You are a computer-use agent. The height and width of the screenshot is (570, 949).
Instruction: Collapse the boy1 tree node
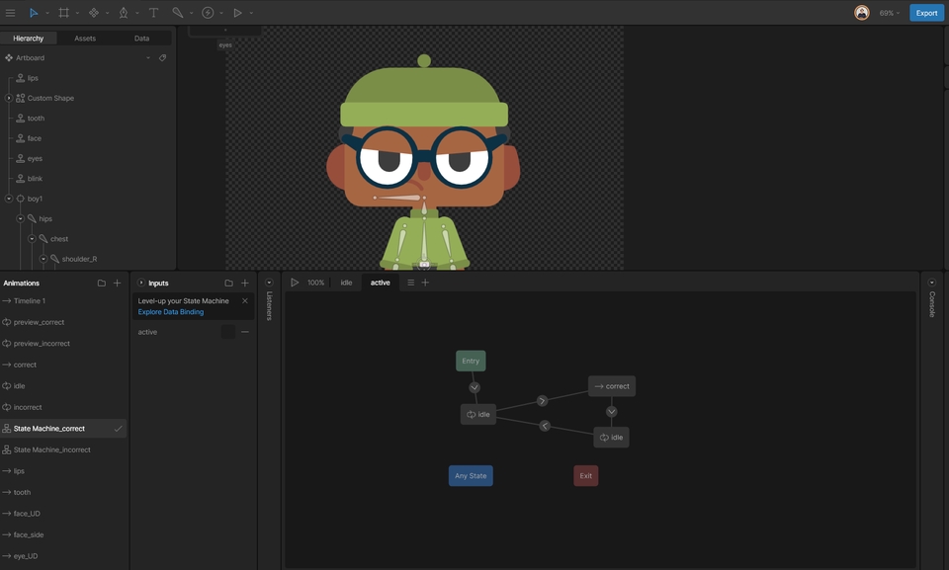[9, 199]
